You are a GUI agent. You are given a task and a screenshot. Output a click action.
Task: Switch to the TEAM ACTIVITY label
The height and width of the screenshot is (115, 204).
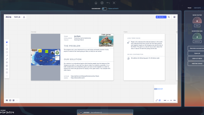113,9
